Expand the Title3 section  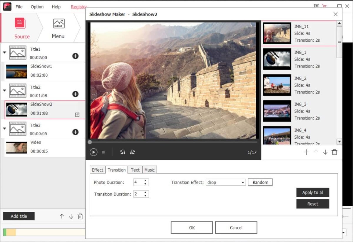click(4, 128)
